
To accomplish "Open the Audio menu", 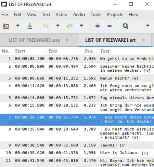I will point(79,14).
